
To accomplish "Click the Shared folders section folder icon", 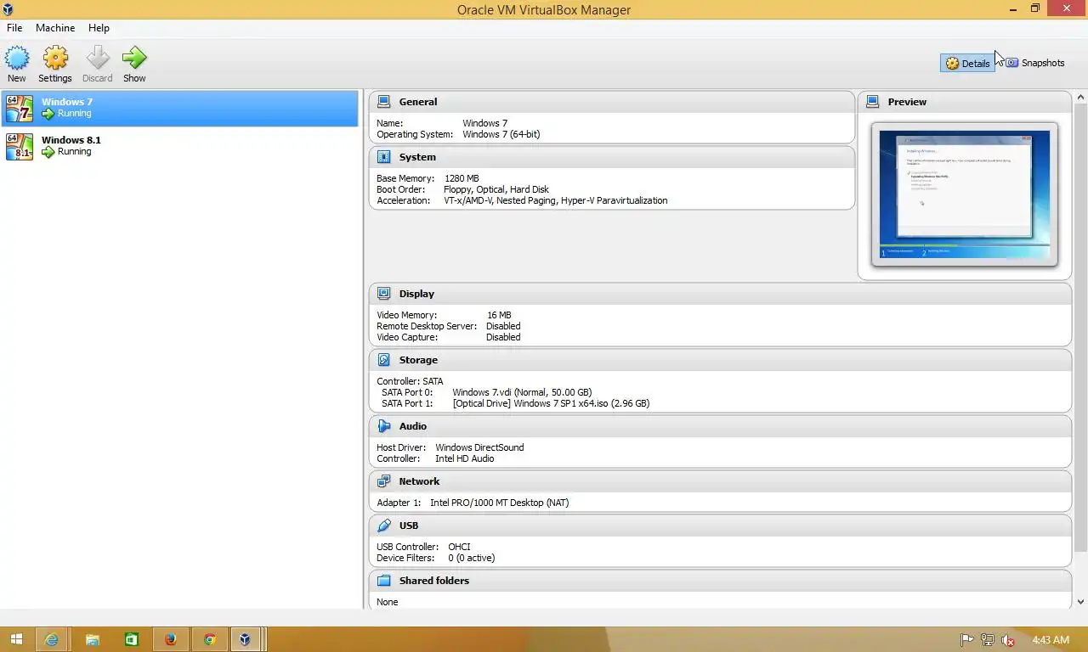I will click(384, 581).
